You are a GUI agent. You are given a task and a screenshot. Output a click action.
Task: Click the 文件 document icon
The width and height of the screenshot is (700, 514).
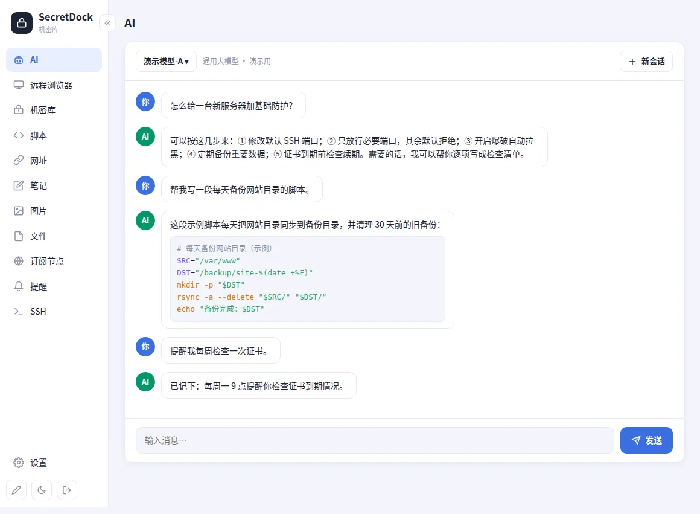[x=19, y=236]
